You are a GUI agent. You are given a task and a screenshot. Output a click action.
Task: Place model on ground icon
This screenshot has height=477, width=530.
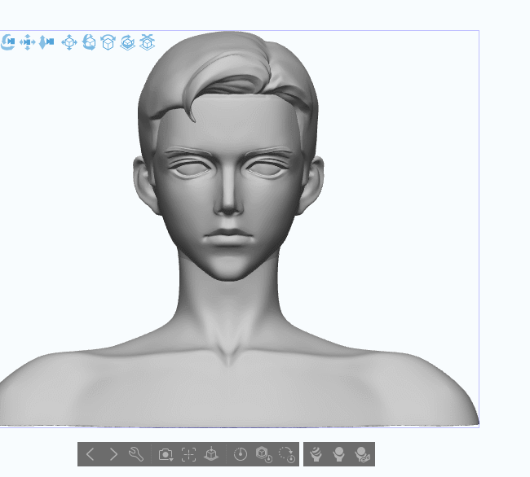pos(211,454)
